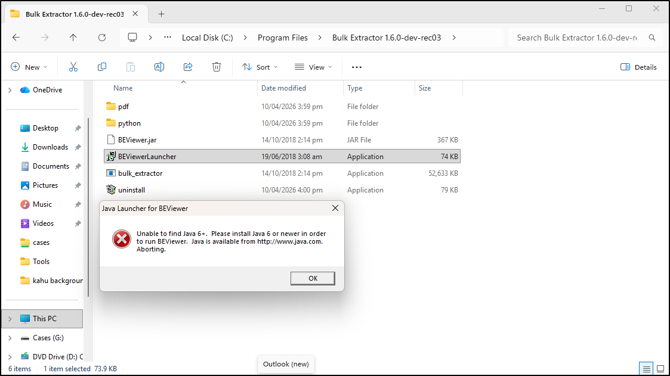670x376 pixels.
Task: Sort by the Name column header
Action: point(123,88)
